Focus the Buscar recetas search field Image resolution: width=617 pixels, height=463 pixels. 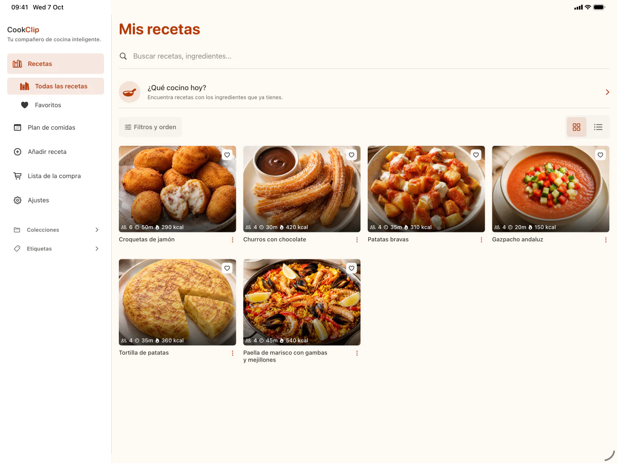click(x=364, y=56)
